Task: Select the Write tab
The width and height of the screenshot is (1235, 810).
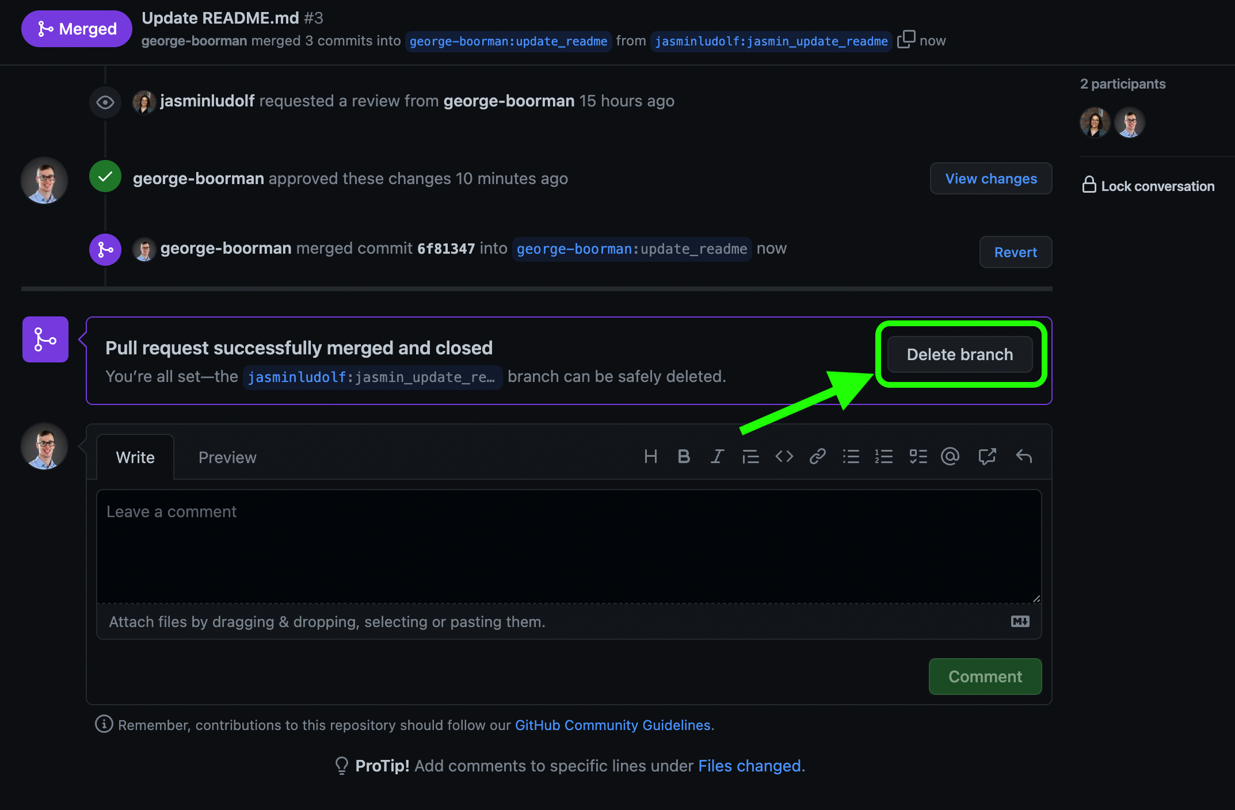Action: point(135,457)
